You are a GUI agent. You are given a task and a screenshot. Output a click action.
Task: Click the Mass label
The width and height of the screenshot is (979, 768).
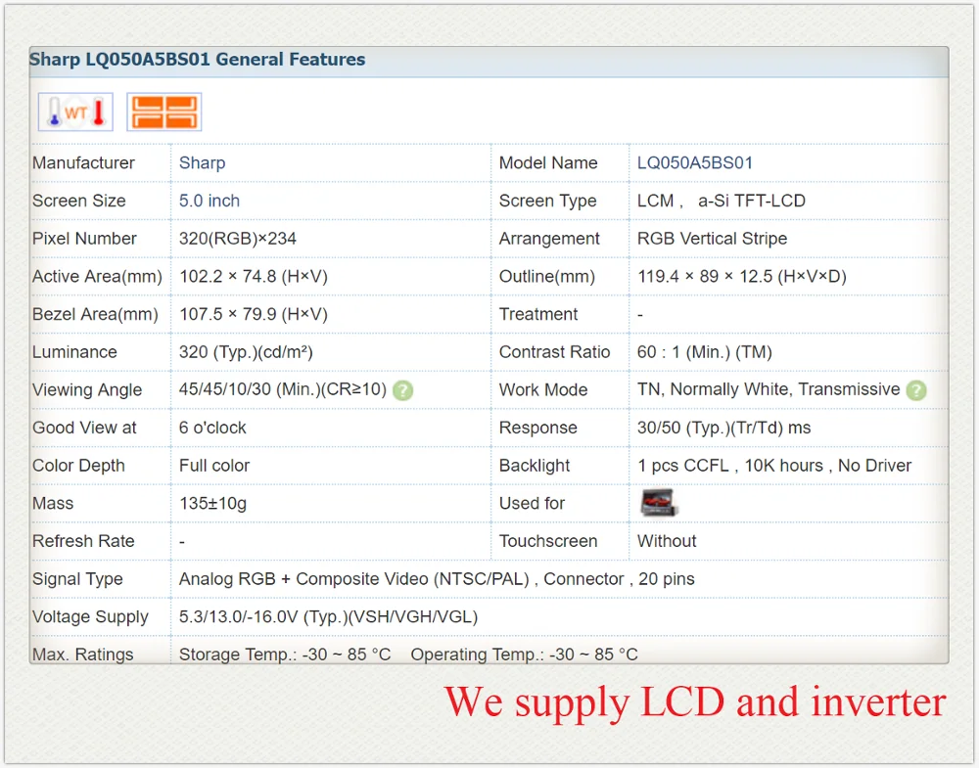tap(53, 504)
